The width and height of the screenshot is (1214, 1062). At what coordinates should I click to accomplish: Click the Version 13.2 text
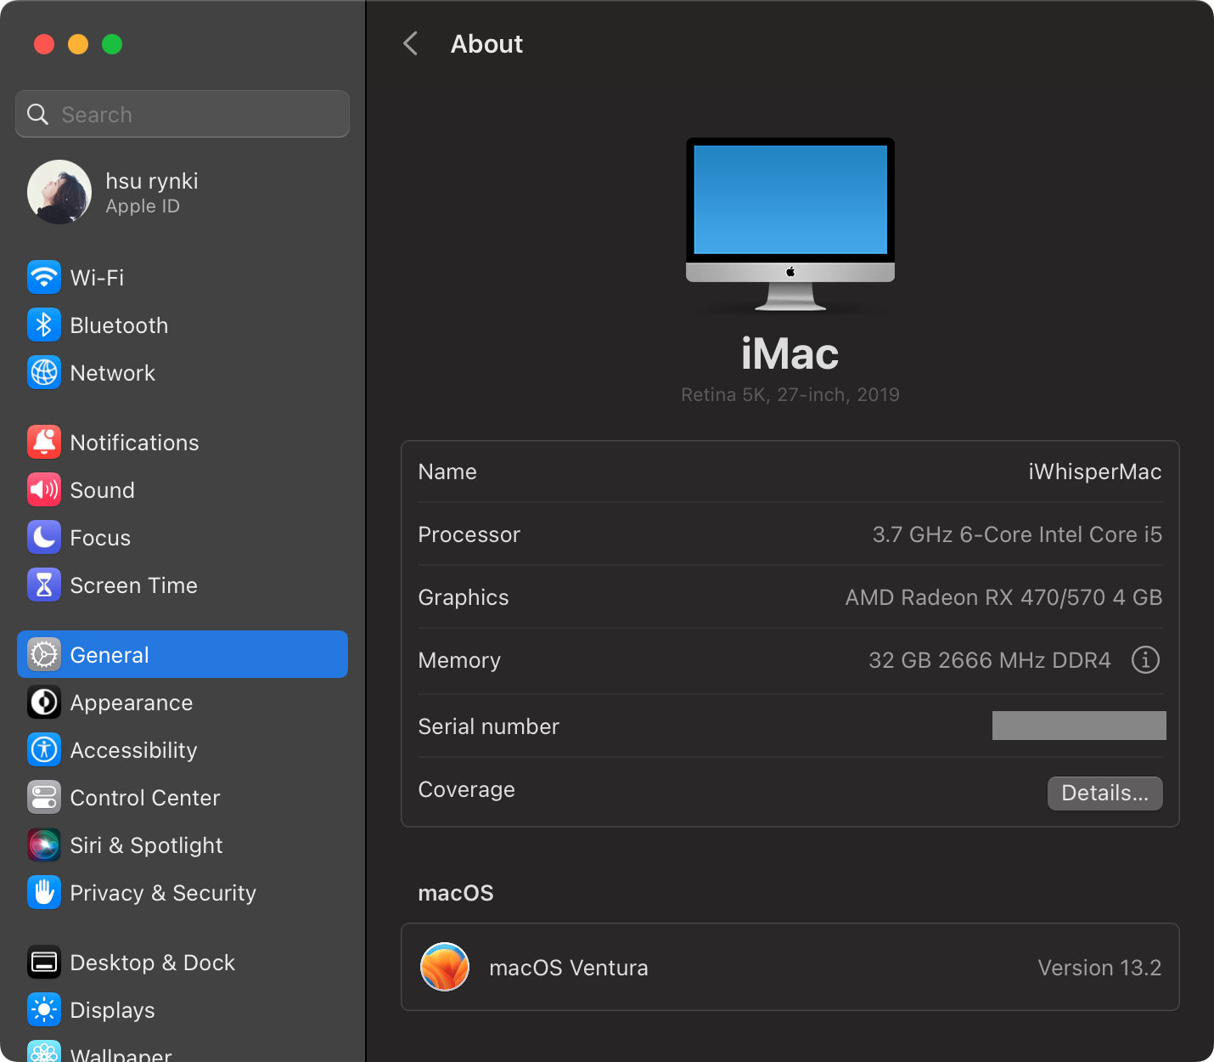1099,968
